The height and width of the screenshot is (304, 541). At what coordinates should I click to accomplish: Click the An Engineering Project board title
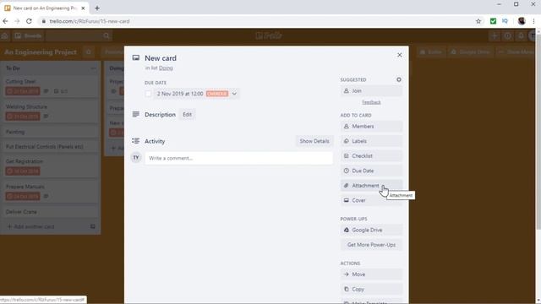pyautogui.click(x=41, y=52)
